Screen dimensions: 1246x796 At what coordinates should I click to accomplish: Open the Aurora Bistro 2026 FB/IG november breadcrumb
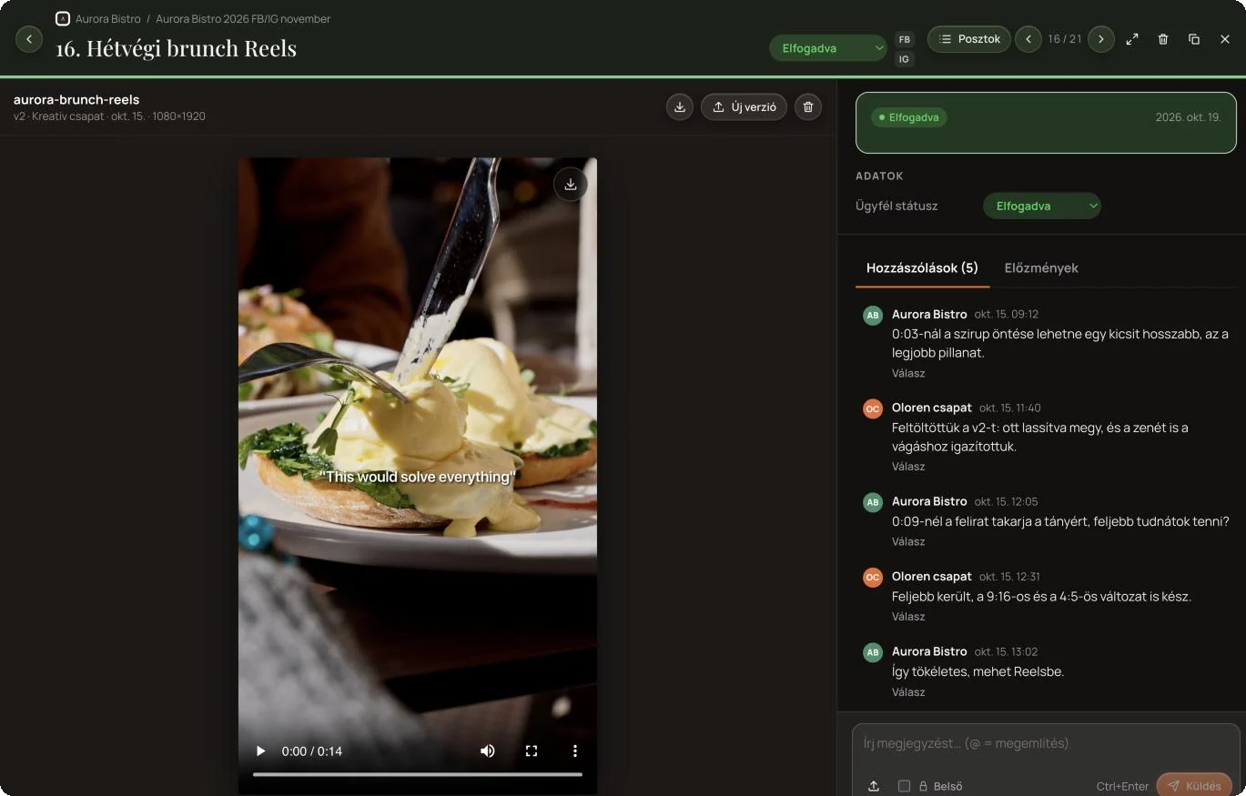243,18
